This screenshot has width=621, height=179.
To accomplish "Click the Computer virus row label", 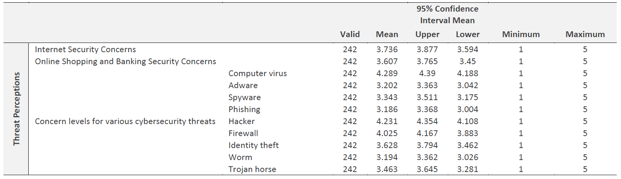I will 258,73.
